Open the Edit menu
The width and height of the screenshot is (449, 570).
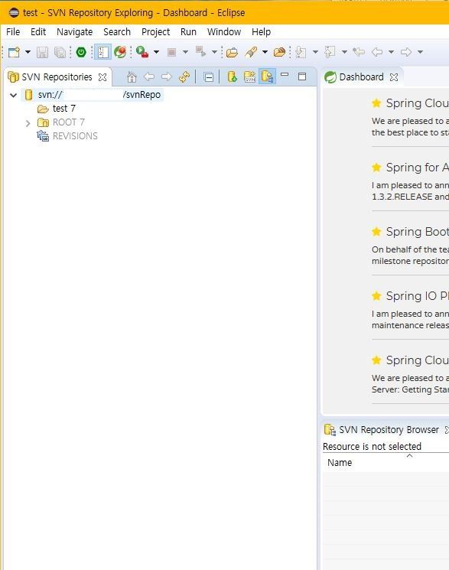pyautogui.click(x=38, y=32)
